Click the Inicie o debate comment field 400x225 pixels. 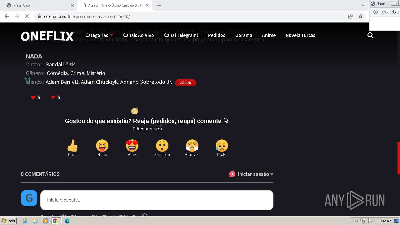click(157, 200)
